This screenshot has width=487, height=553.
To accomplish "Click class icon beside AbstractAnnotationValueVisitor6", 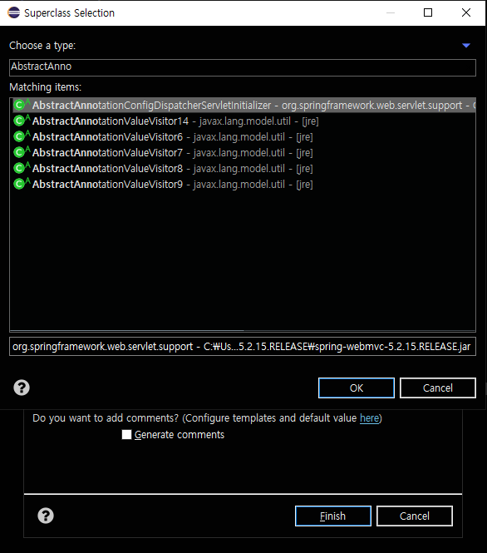I will [x=22, y=136].
